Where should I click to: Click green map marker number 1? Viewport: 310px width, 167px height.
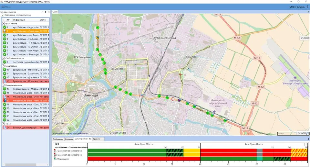(98, 28)
